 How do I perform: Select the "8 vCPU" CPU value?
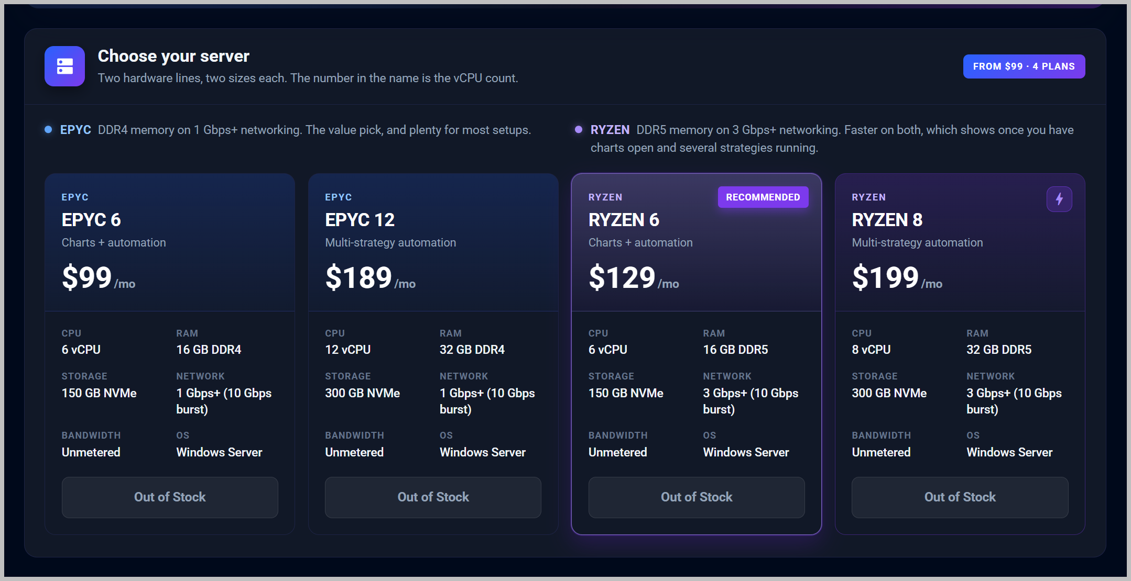click(x=871, y=350)
